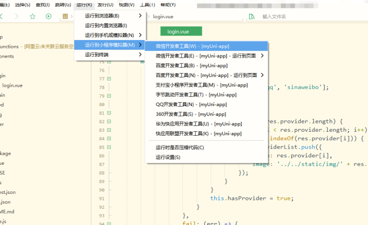
Task: Open 运行设置(S) from the submenu
Action: [168, 157]
